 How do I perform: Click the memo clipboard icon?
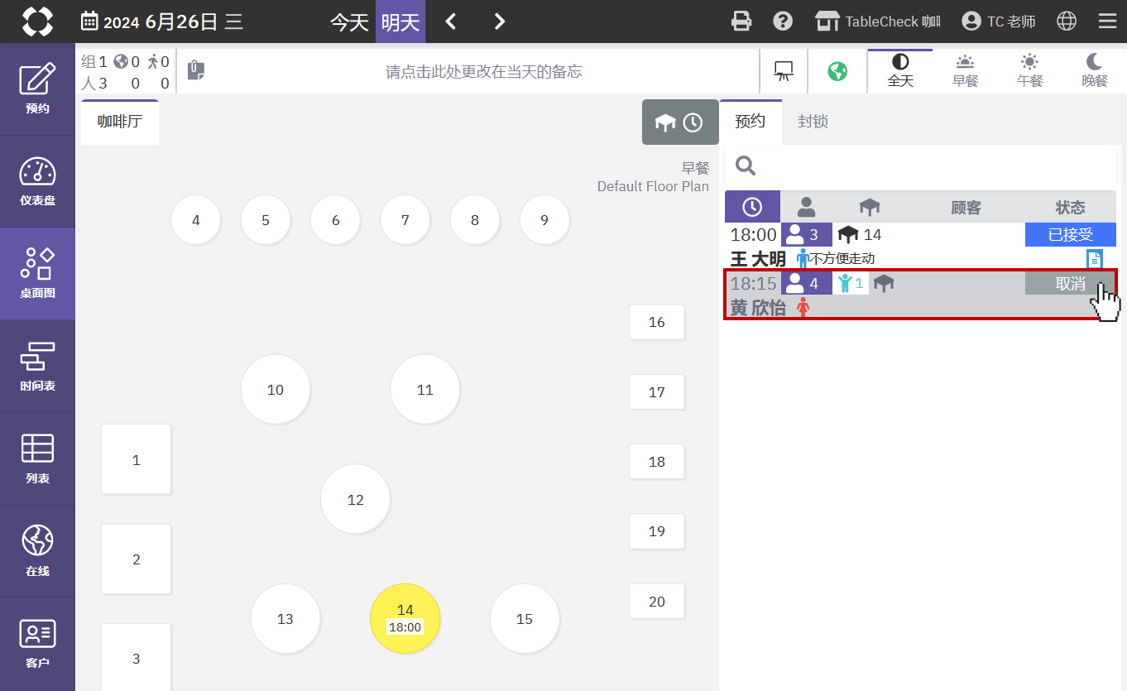pyautogui.click(x=196, y=70)
